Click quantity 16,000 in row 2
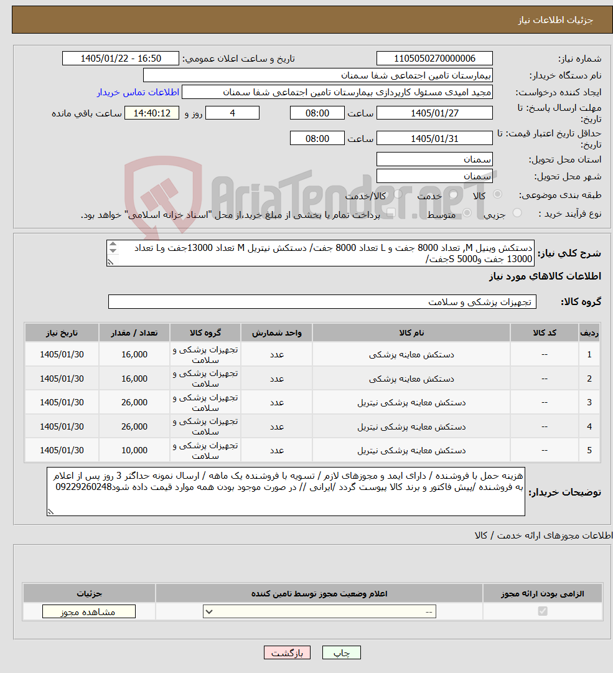This screenshot has height=673, width=613. [x=134, y=379]
